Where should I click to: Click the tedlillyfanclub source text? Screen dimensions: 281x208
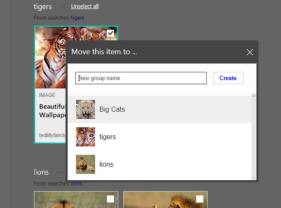(x=52, y=135)
